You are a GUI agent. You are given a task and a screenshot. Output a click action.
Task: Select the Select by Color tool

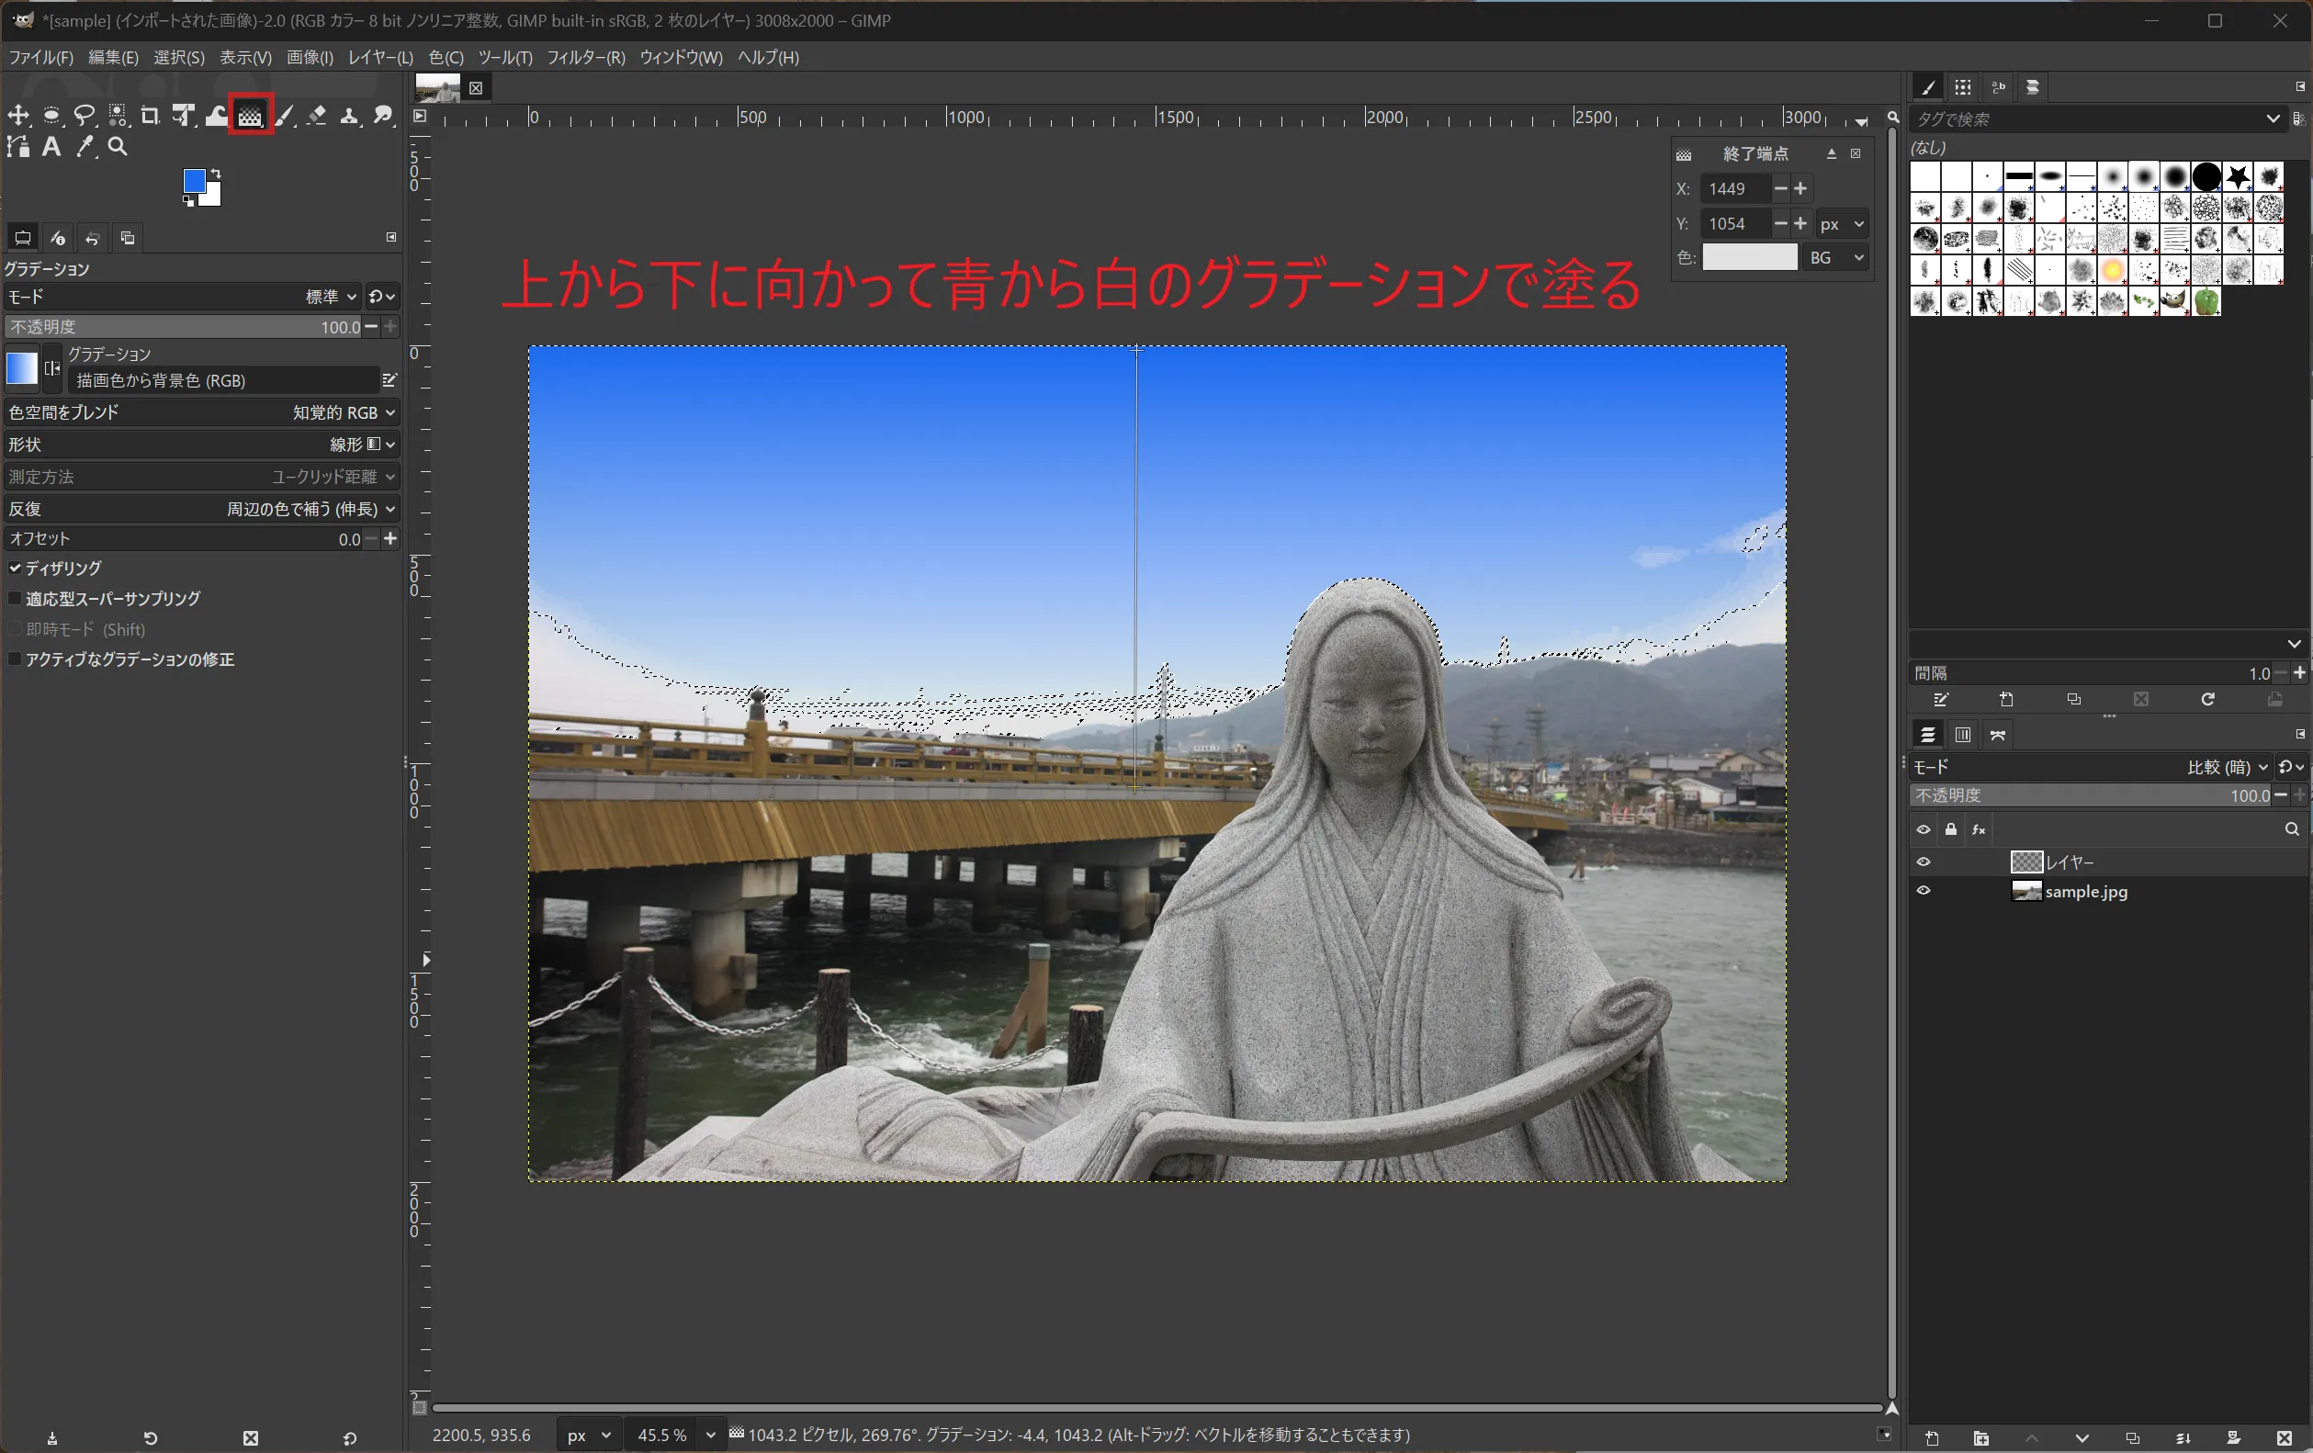point(118,115)
